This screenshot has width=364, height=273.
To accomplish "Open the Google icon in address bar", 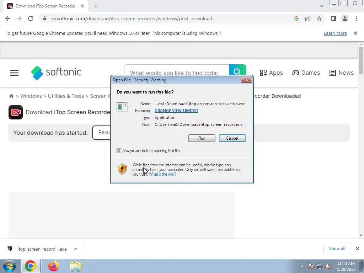I will tap(296, 18).
